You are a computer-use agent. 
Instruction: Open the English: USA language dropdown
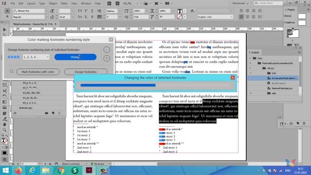(x=215, y=17)
